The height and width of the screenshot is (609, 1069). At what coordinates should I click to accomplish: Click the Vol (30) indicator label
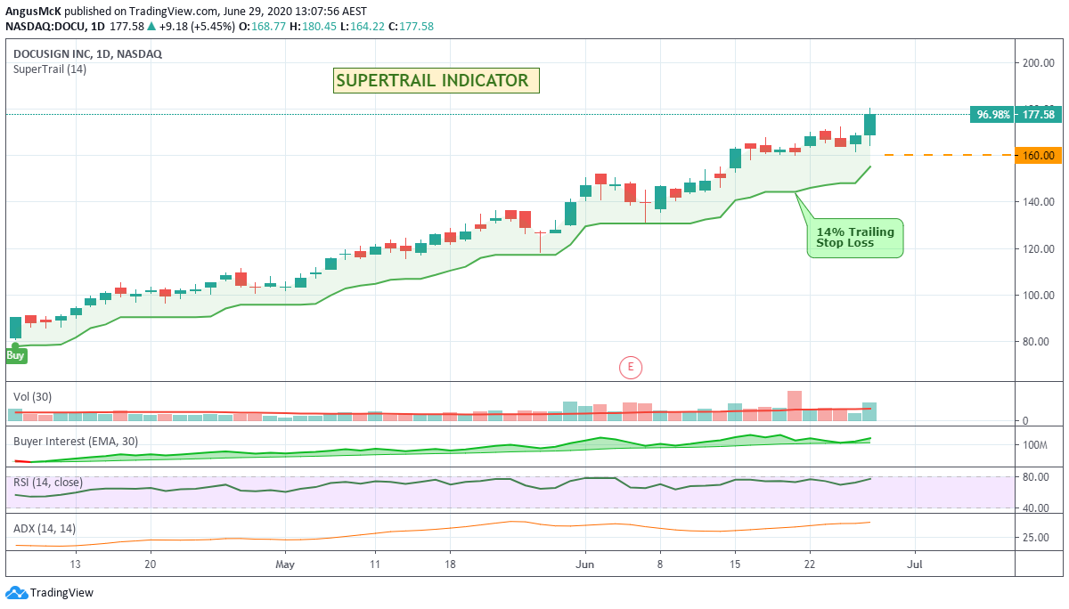[34, 395]
